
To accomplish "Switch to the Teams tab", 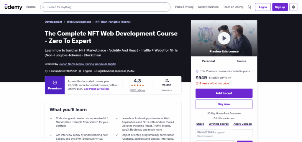I will coord(241,61).
